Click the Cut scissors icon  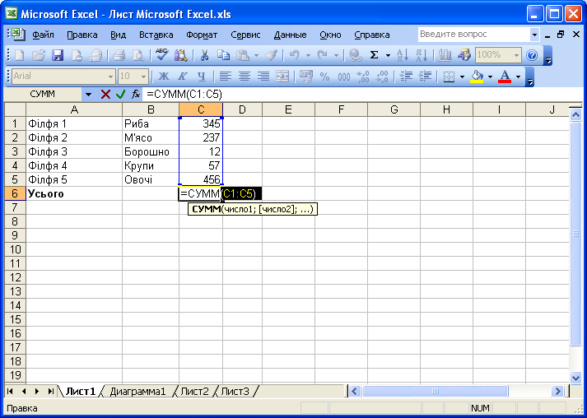[x=204, y=56]
